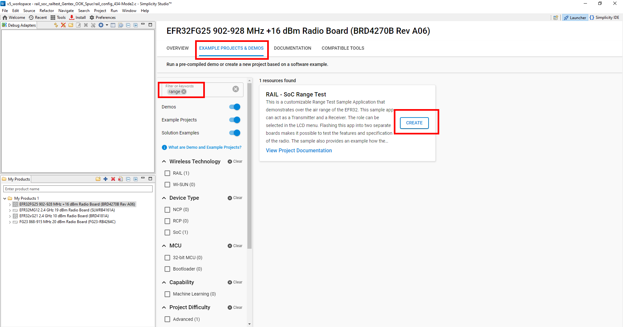Open the Recent projects list
This screenshot has width=623, height=327.
point(38,18)
